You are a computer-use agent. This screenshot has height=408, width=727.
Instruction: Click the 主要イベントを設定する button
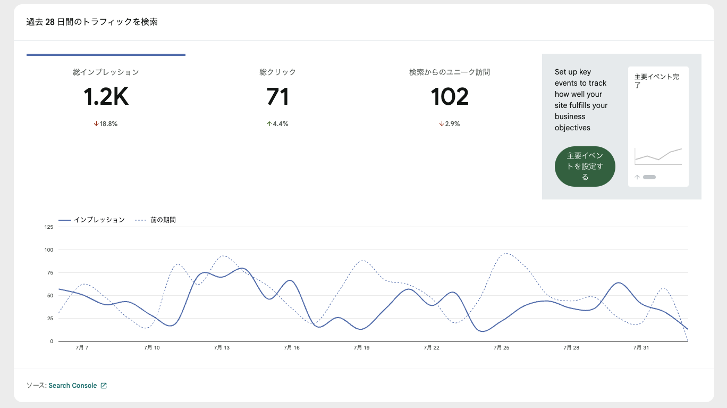585,166
